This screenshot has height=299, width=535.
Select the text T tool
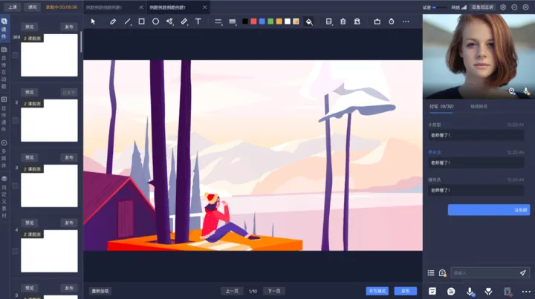198,22
